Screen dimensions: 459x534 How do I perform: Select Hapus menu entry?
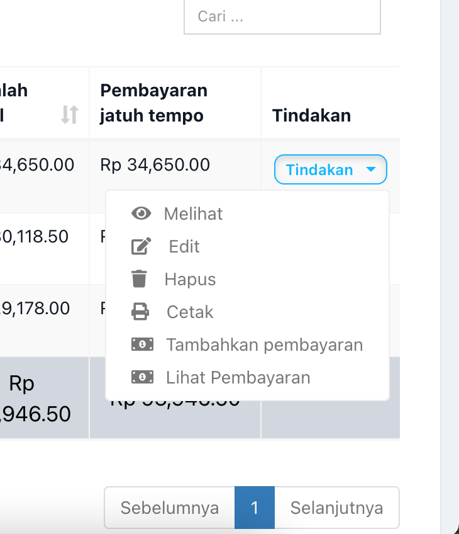[190, 280]
